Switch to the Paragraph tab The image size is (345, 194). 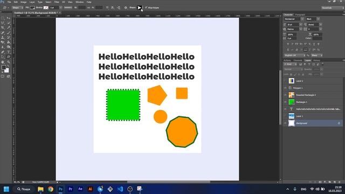tap(300, 15)
